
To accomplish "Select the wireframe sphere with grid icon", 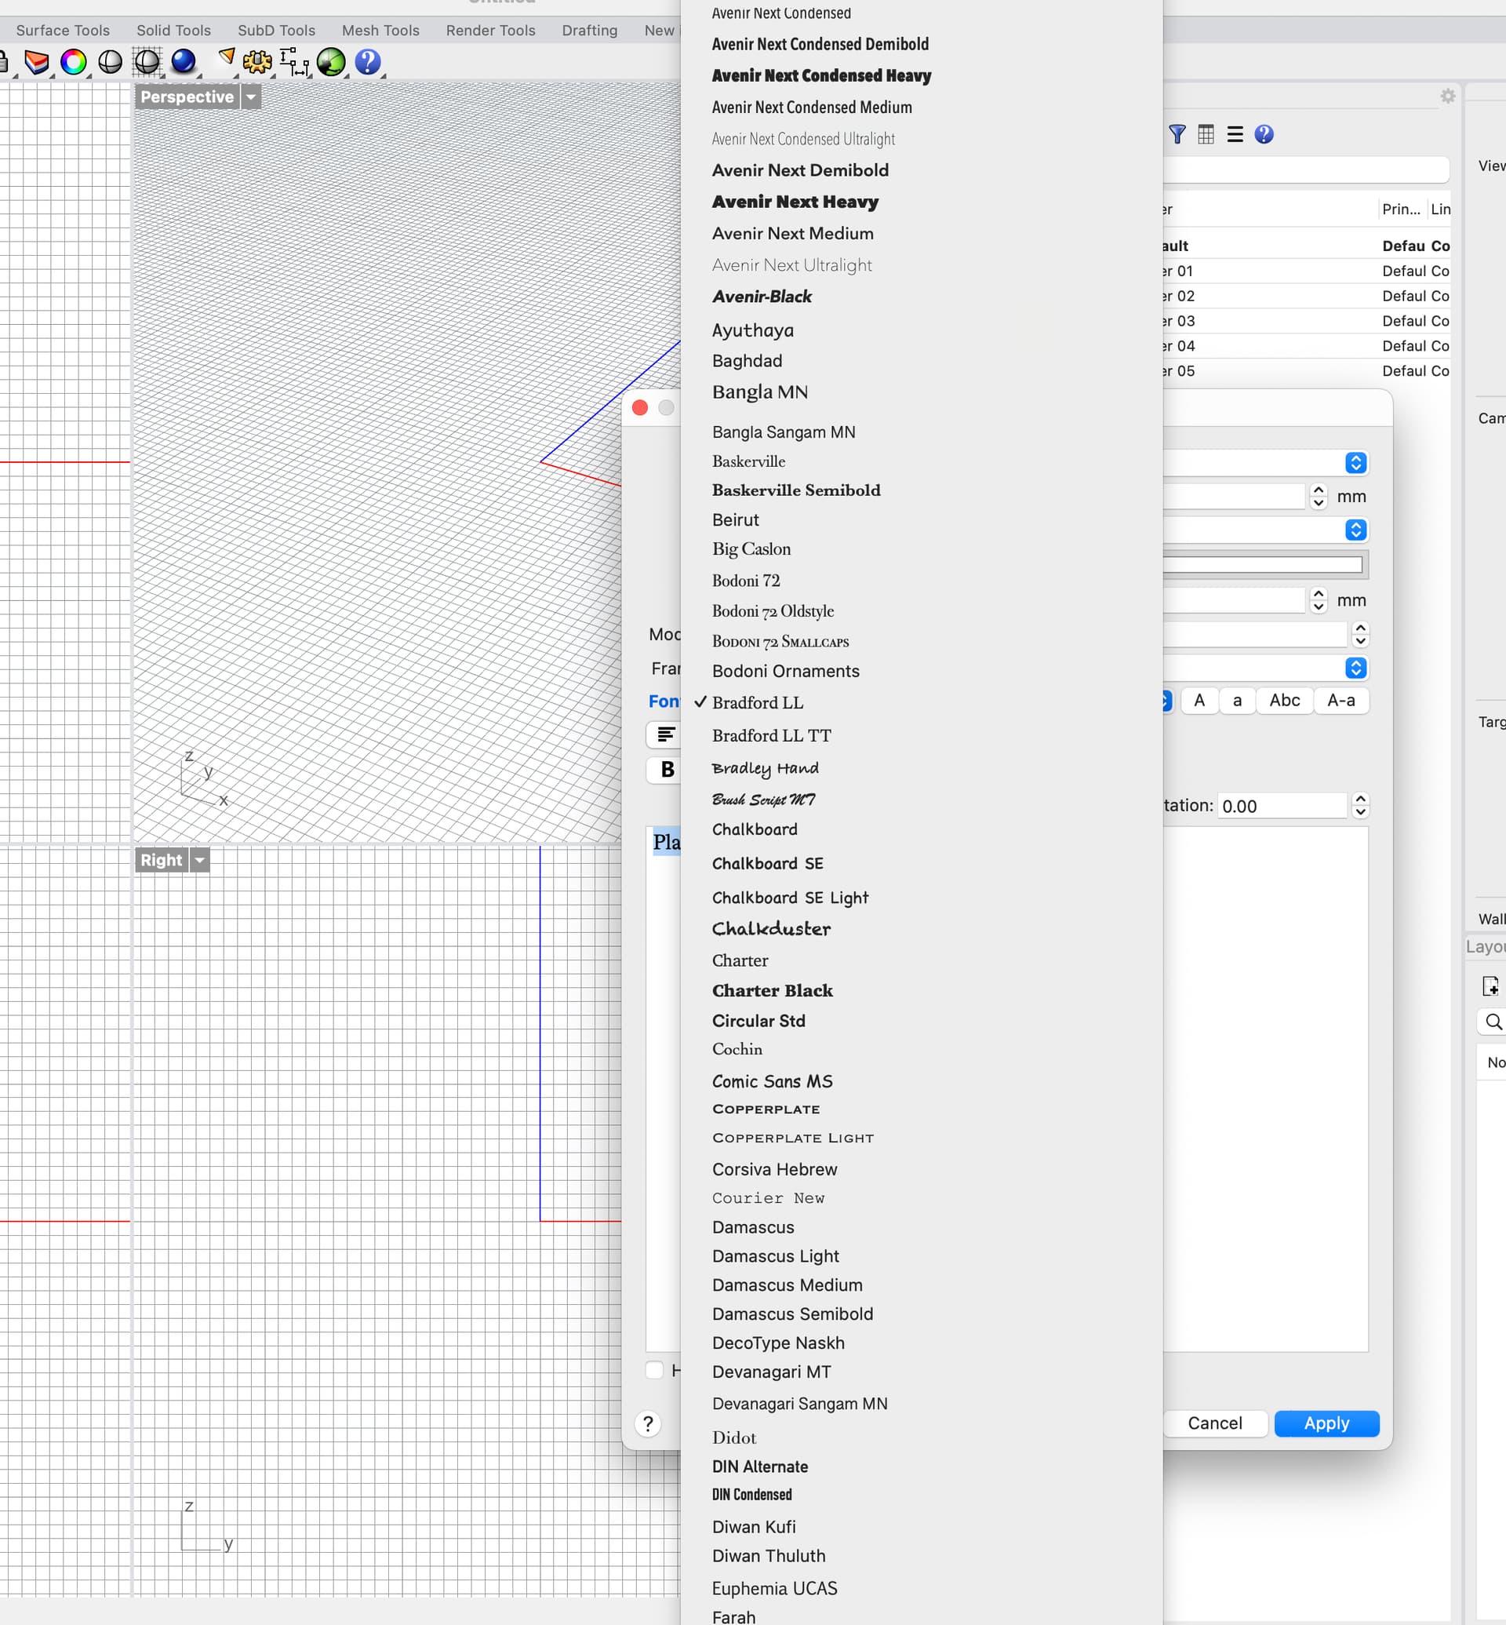I will point(147,62).
